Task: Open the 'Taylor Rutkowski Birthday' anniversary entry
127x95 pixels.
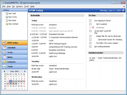Action: click(x=105, y=59)
